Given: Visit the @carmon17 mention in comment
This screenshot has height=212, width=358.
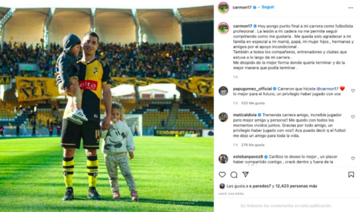Looking at the screenshot, I should tap(327, 89).
